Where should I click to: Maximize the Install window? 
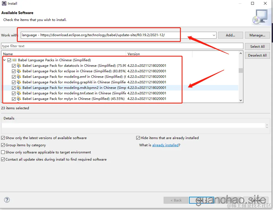[253, 3]
